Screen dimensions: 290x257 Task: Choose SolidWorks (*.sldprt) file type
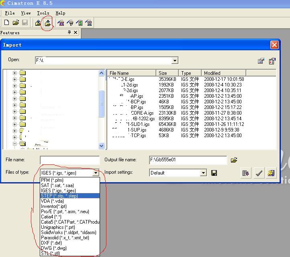70,232
